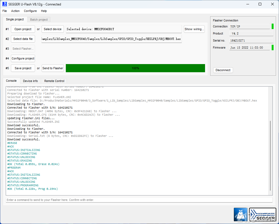Click the Send to Flasher button
The image size is (279, 224).
(x=53, y=68)
